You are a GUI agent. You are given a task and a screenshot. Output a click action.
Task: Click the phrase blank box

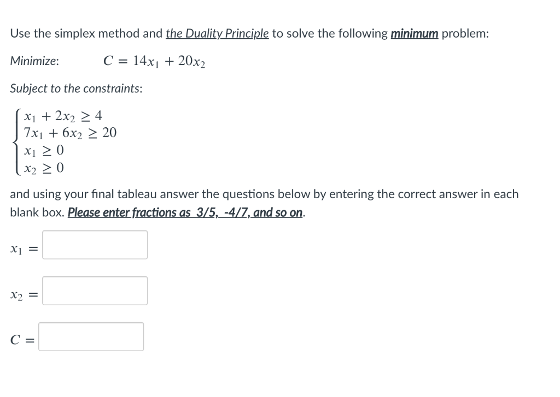tap(34, 212)
